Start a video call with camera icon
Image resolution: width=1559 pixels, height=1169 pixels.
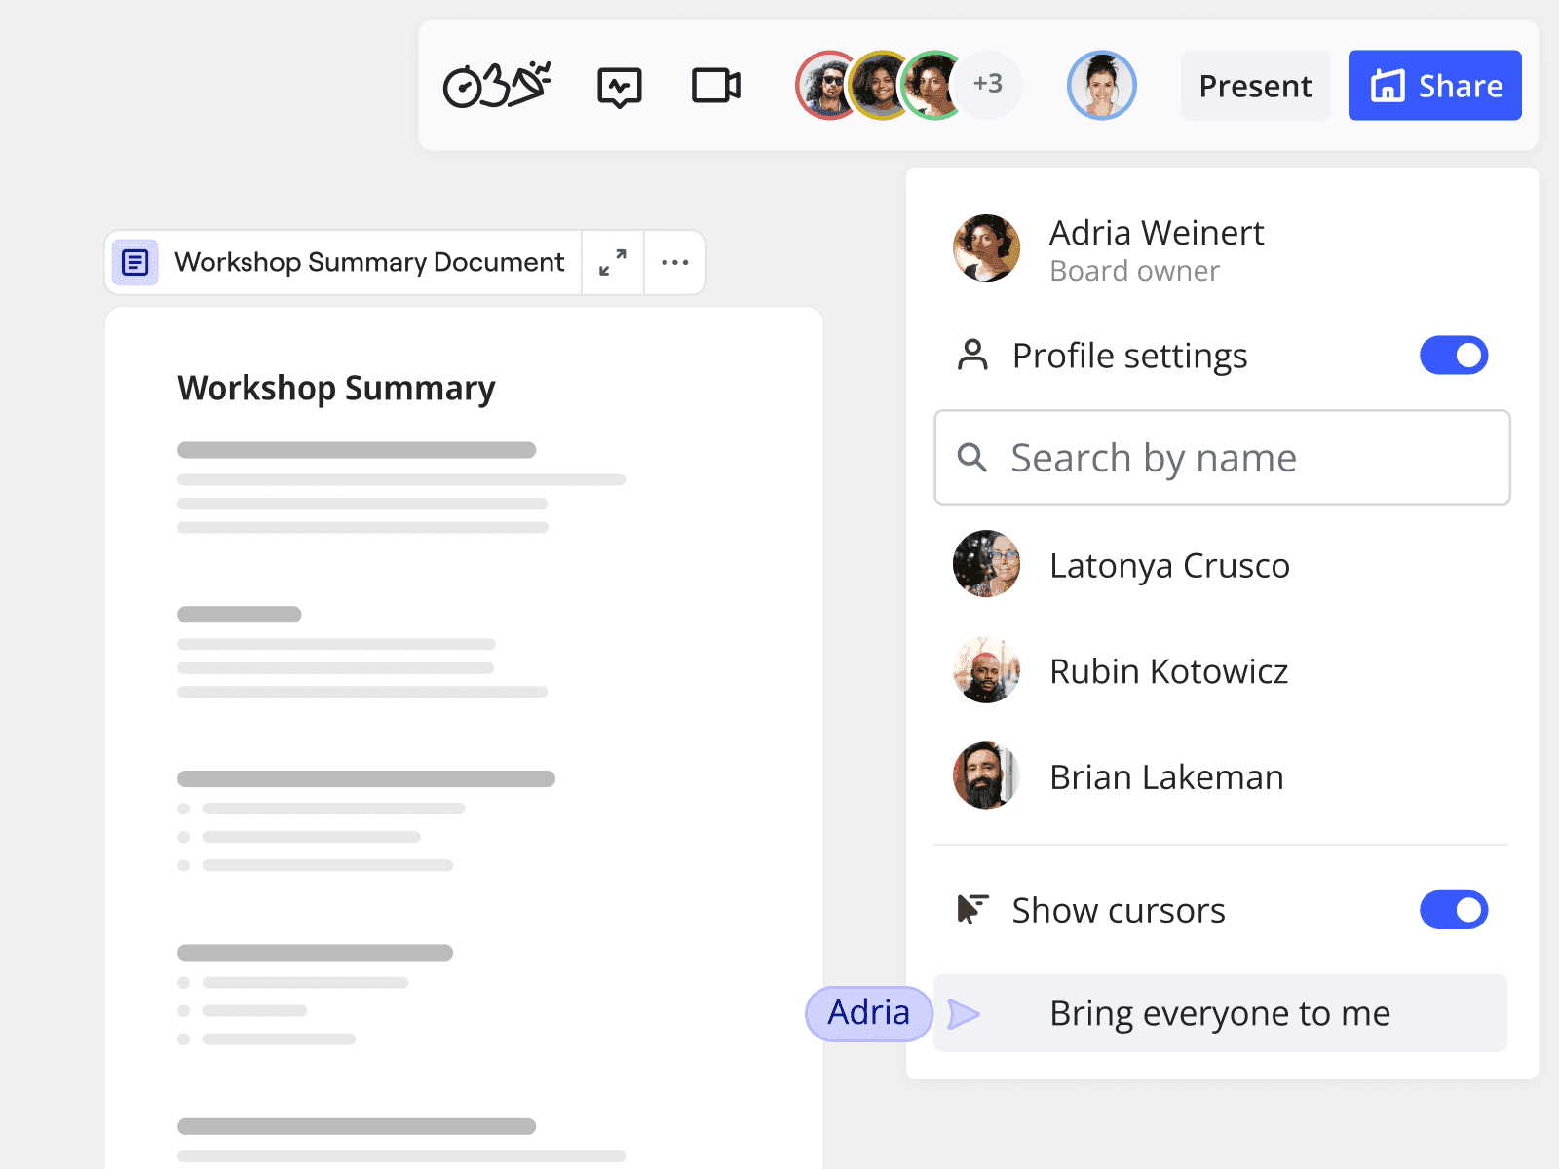pos(715,86)
